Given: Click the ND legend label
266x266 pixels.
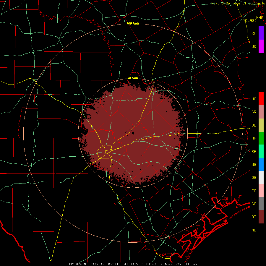Looking at the screenshot, I should 254,230.
